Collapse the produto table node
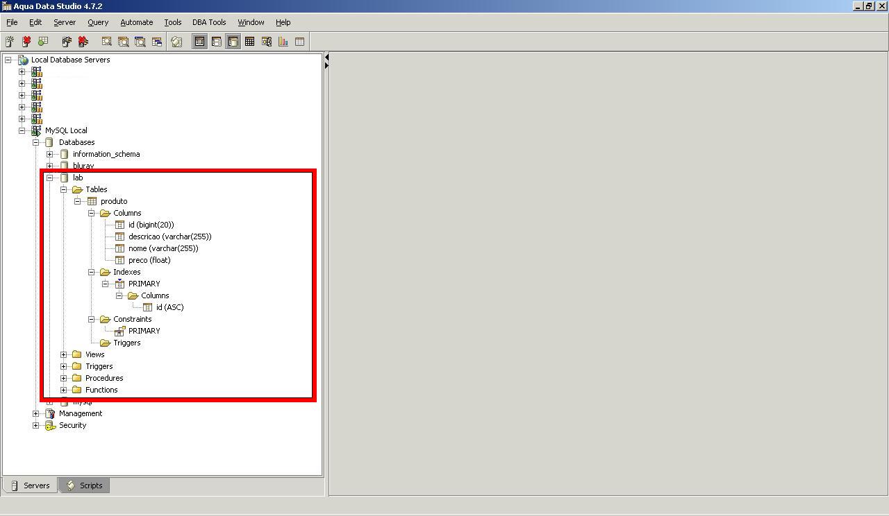889x516 pixels. [x=78, y=201]
